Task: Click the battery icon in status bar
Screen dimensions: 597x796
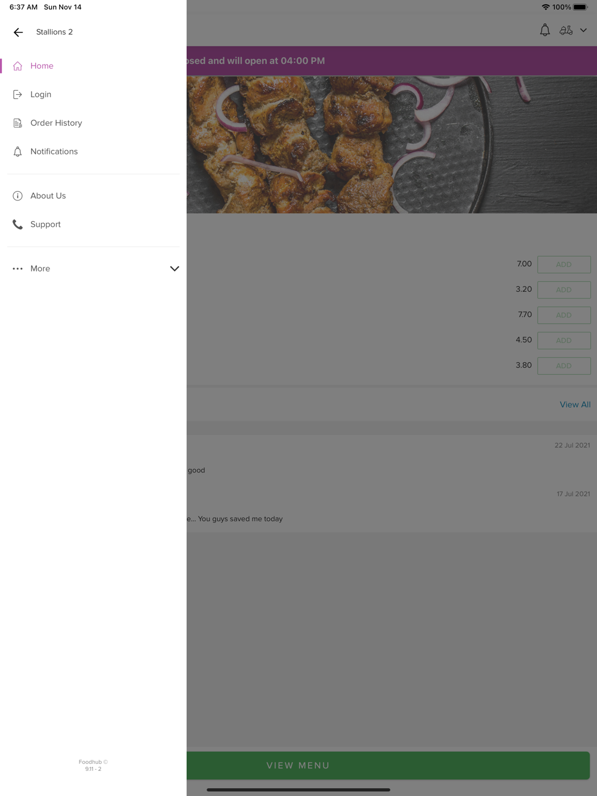Action: pos(581,7)
